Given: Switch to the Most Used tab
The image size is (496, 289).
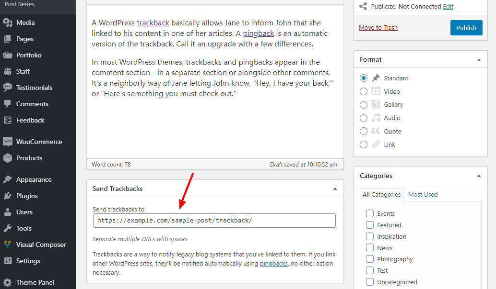Looking at the screenshot, I should 423,194.
